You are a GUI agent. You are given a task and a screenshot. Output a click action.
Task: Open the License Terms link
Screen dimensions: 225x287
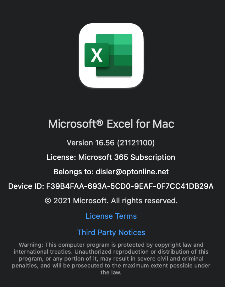(111, 216)
